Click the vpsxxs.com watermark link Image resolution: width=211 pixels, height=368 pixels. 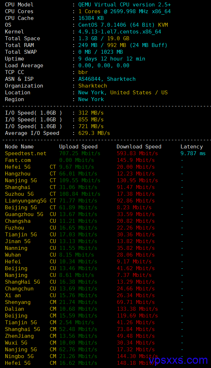click(x=178, y=360)
